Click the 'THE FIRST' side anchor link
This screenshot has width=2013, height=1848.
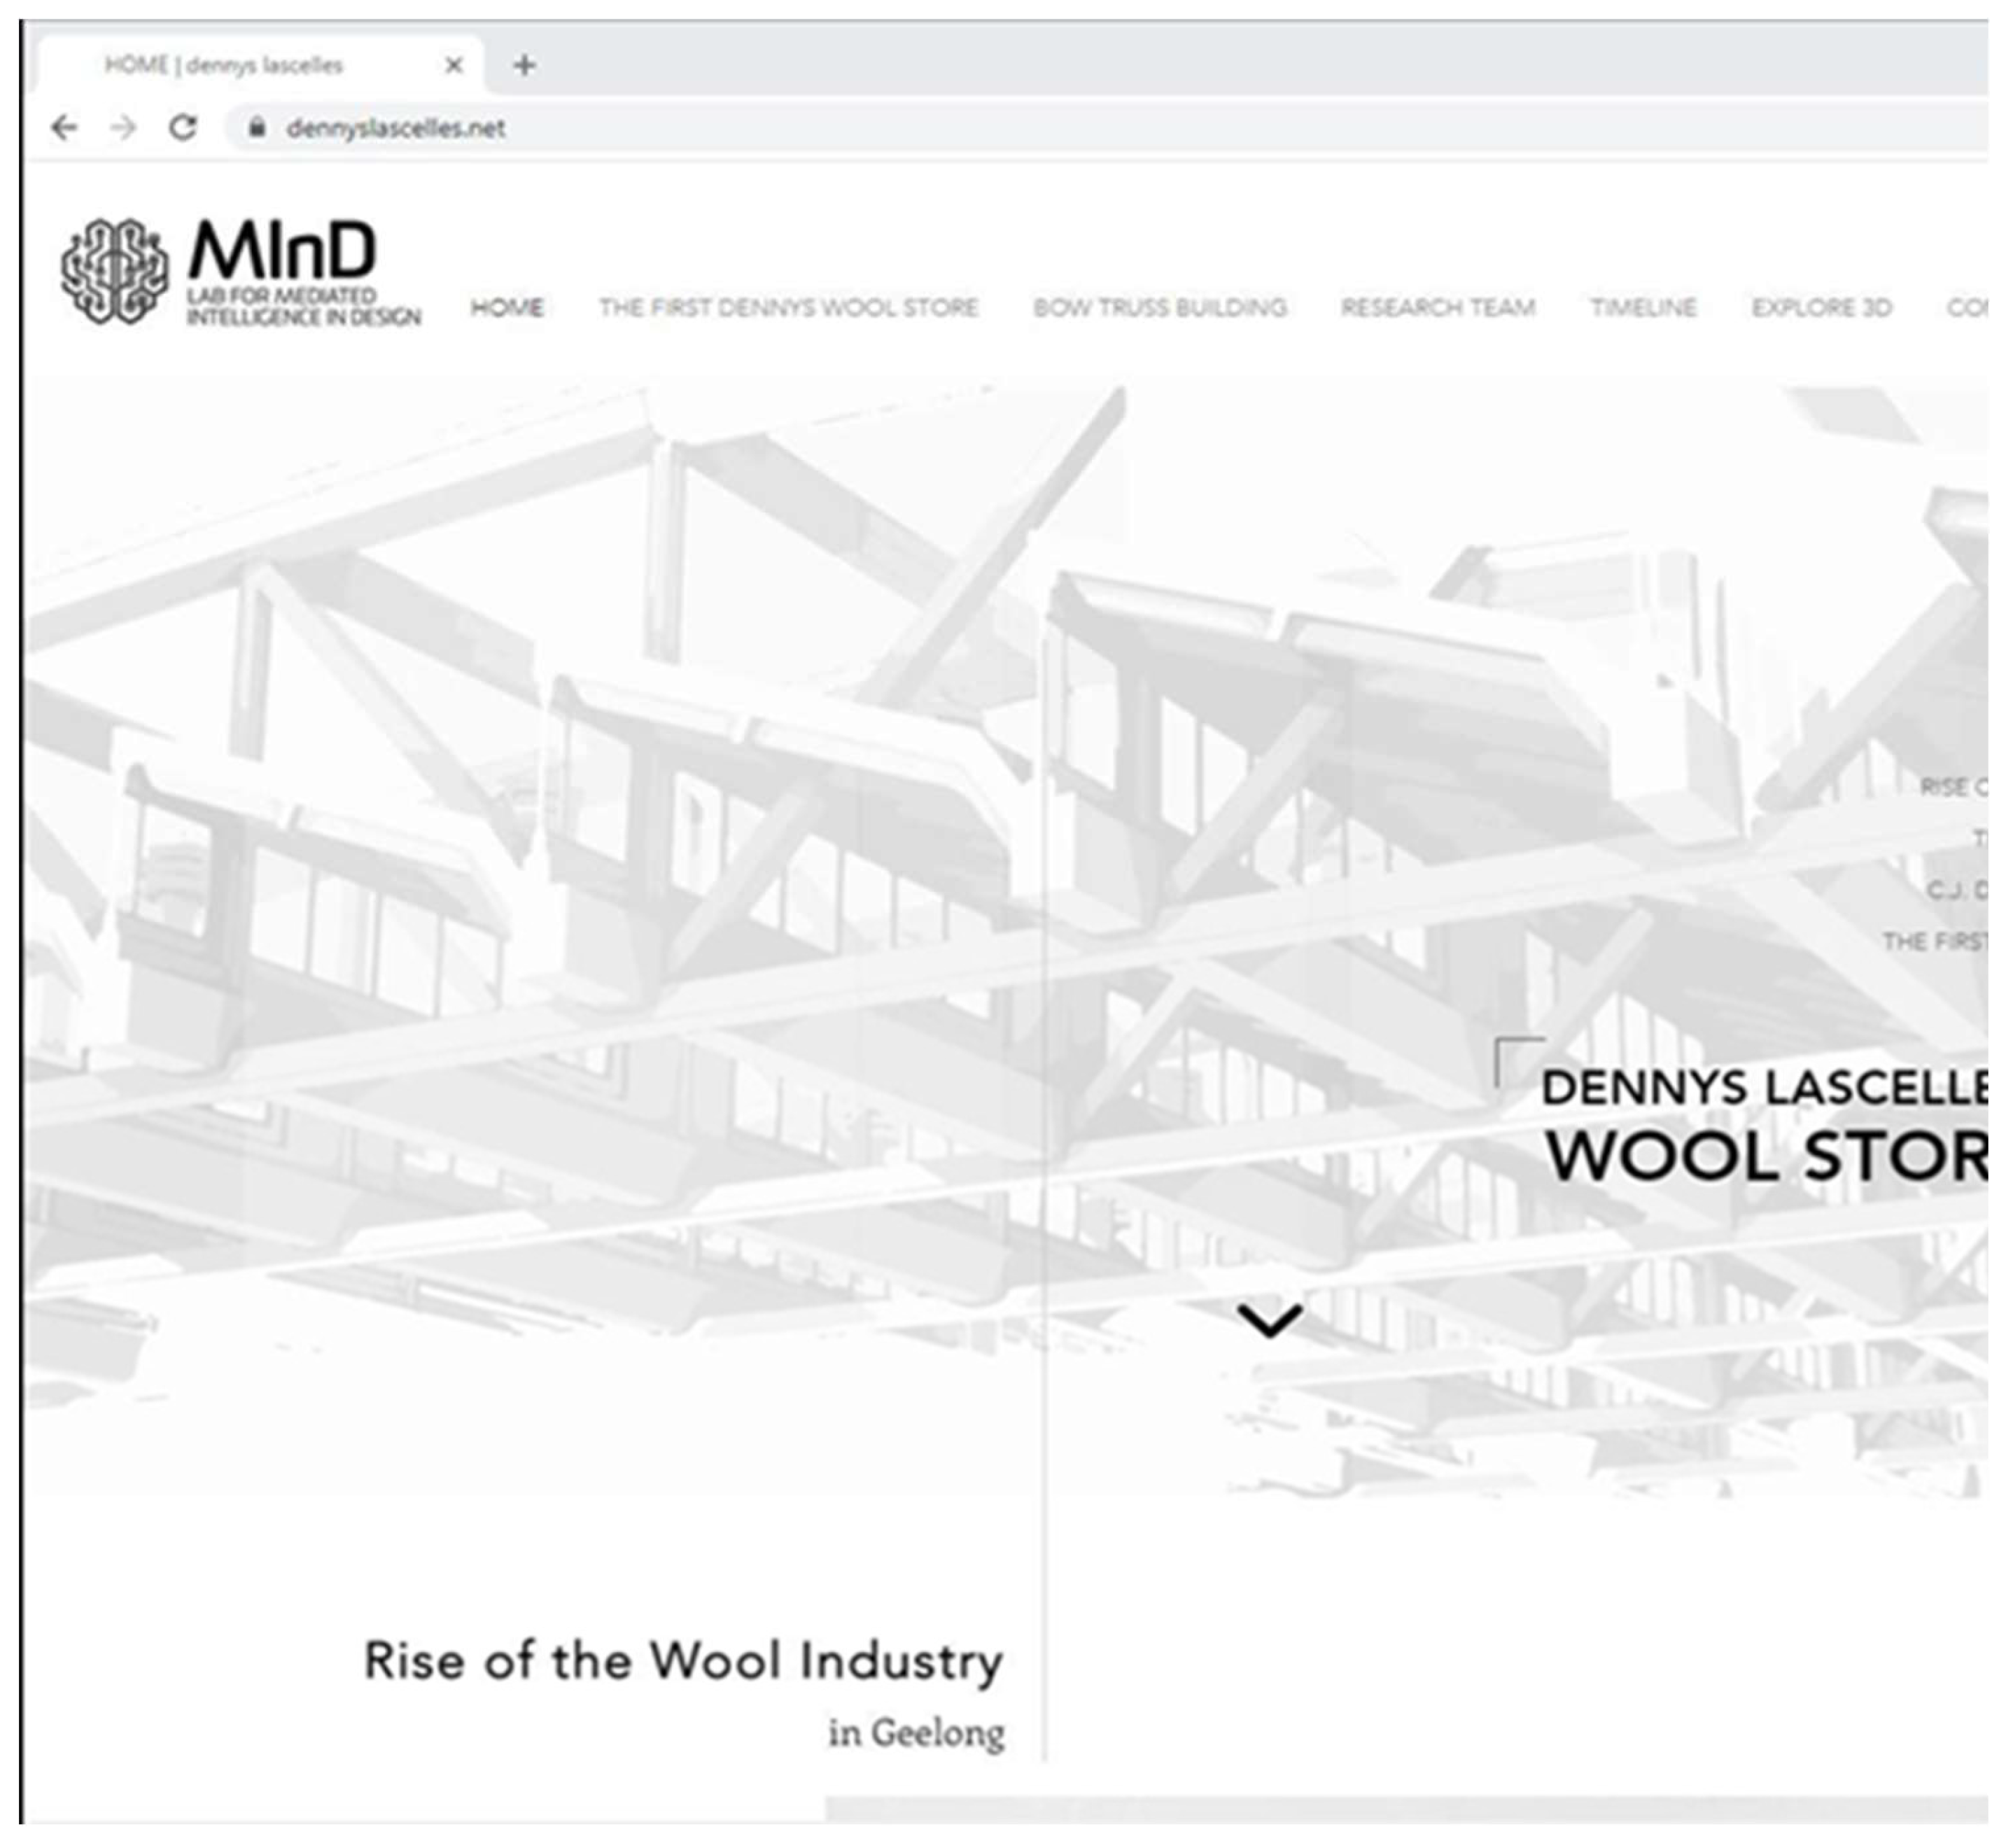point(1935,941)
